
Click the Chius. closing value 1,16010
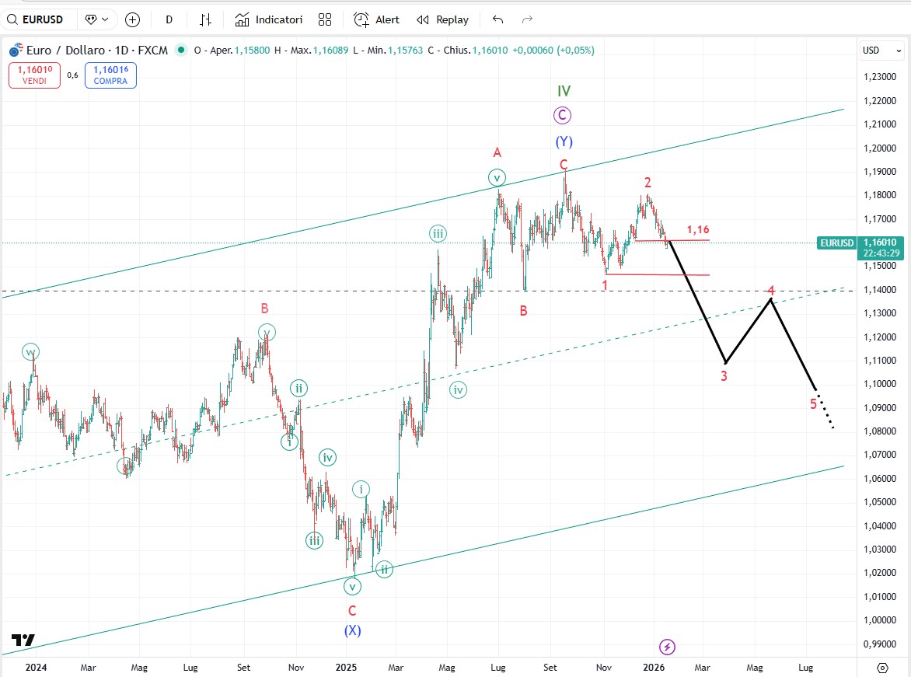coord(490,51)
